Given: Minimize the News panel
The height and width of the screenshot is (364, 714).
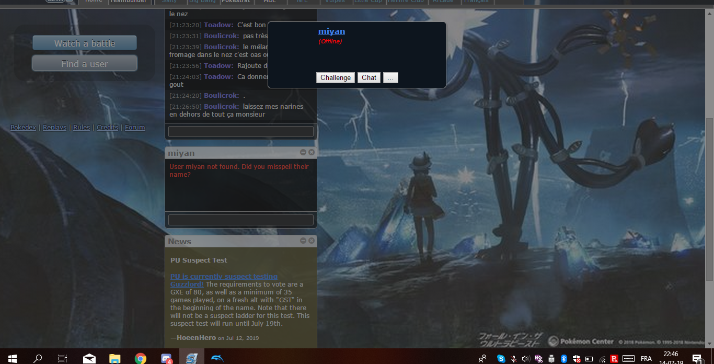Looking at the screenshot, I should click(303, 241).
